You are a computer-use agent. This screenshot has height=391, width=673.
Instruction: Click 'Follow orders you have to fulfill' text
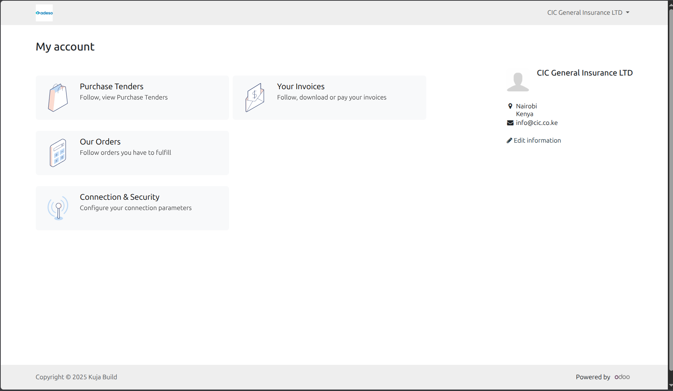coord(125,153)
